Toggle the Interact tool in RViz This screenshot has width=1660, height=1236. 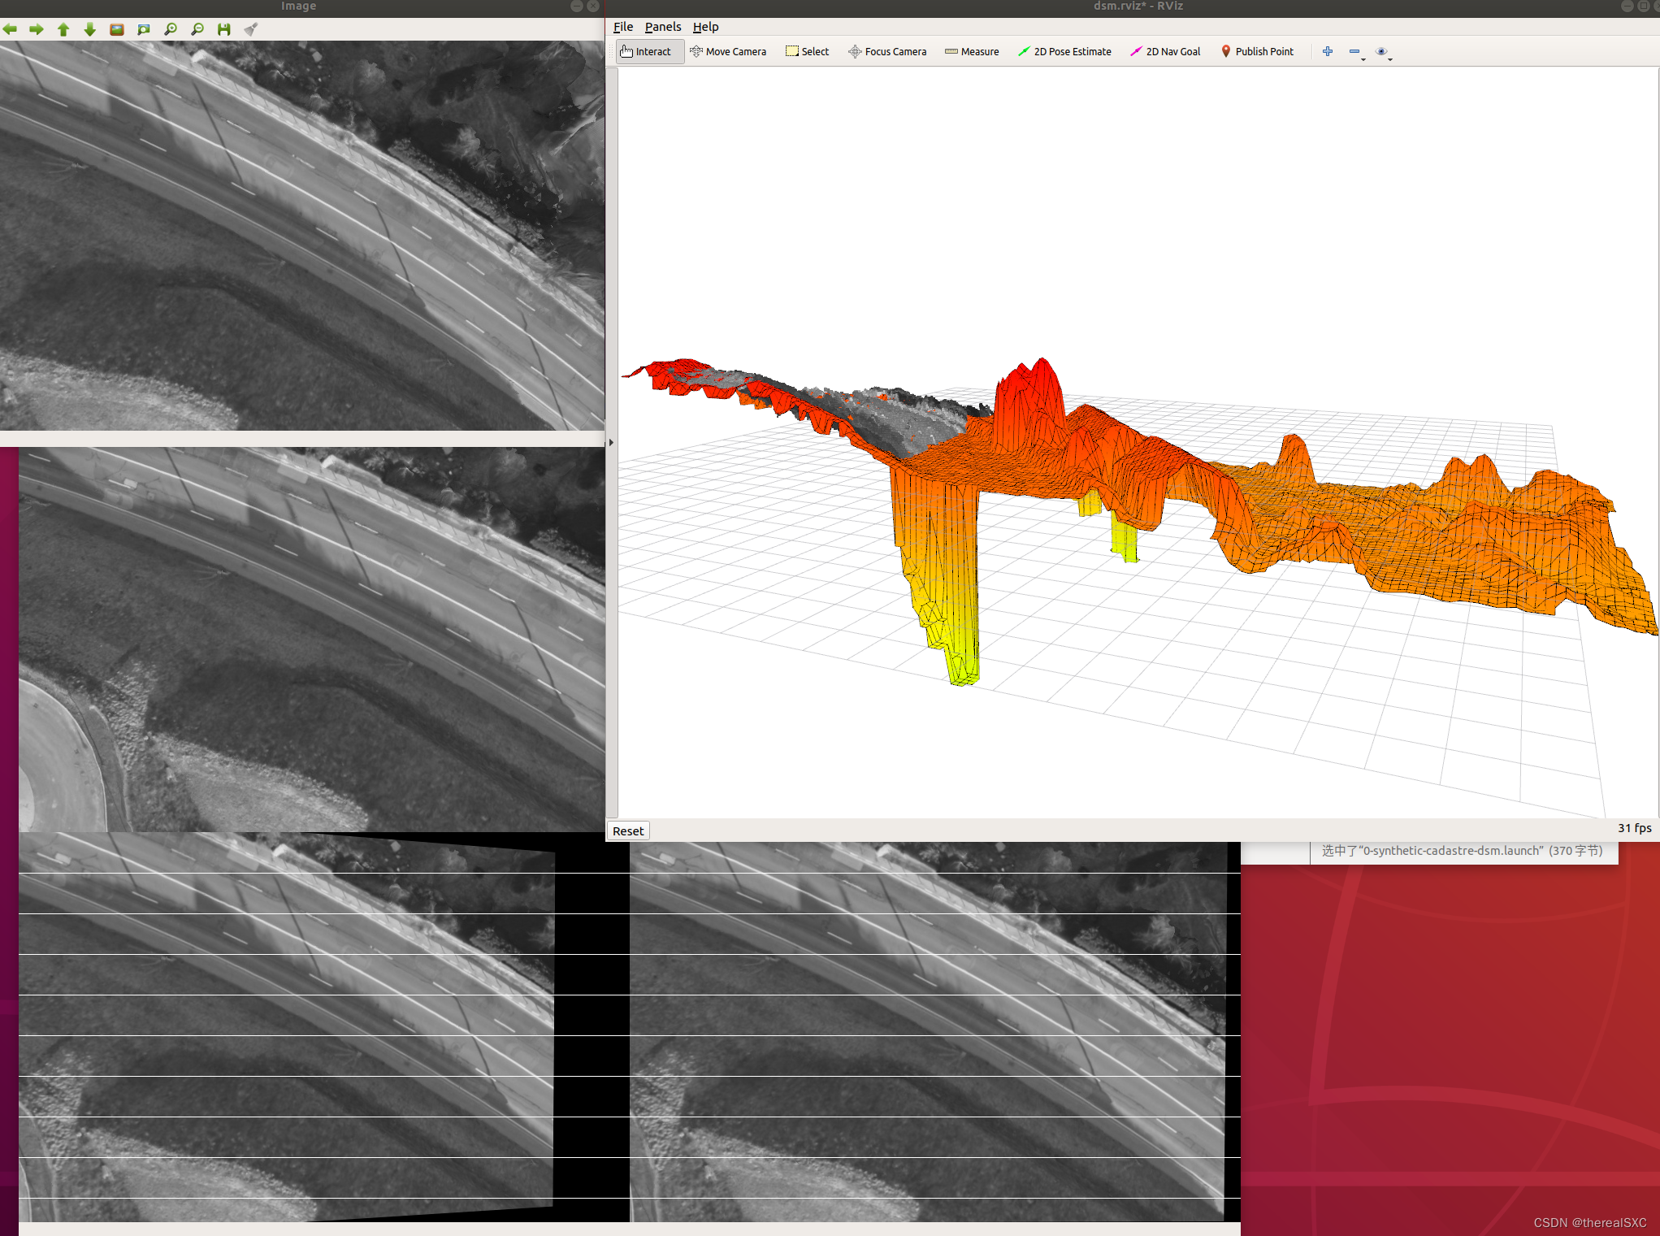click(x=646, y=51)
